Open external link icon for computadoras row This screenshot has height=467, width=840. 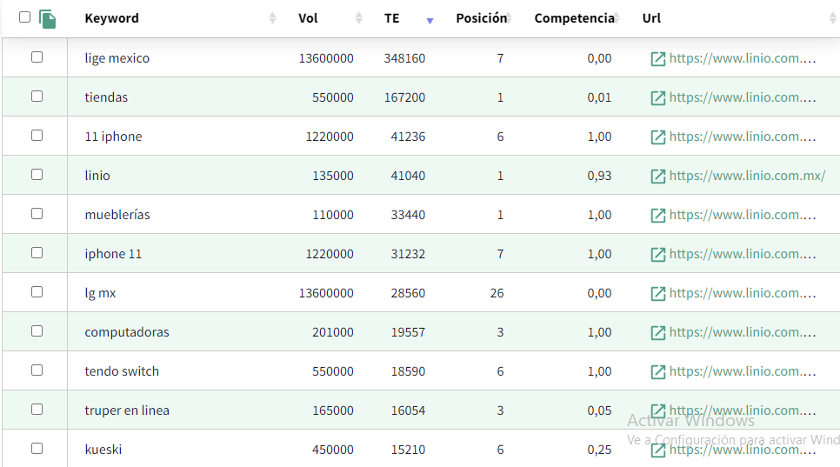pyautogui.click(x=658, y=332)
